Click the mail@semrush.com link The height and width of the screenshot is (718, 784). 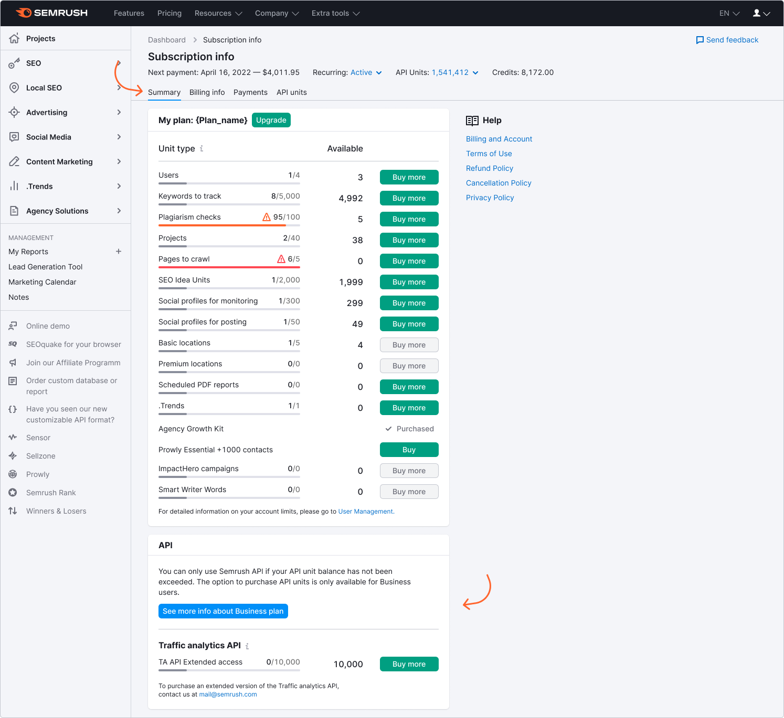(228, 694)
